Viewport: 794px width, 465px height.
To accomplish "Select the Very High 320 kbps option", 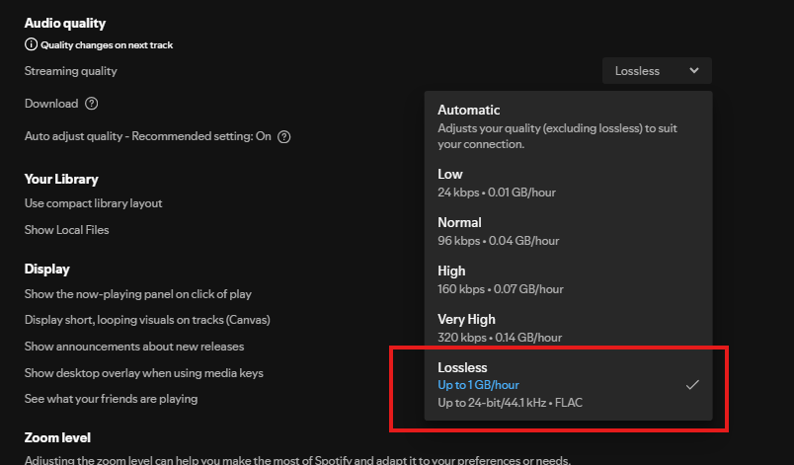I will click(568, 328).
